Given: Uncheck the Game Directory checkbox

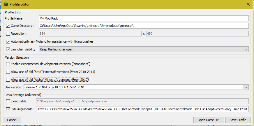Looking at the screenshot, I should click(8, 26).
